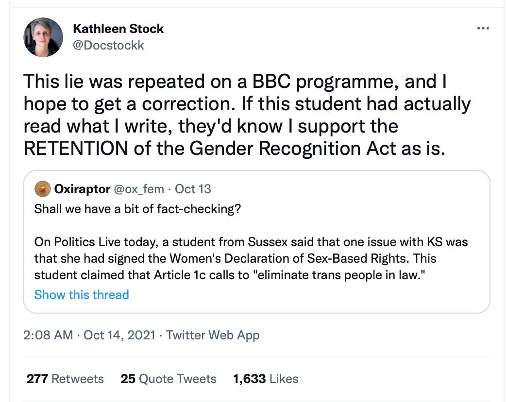Click main tweet line 'This lie was repeated'
Screen dimensions: 507x402
click(235, 82)
